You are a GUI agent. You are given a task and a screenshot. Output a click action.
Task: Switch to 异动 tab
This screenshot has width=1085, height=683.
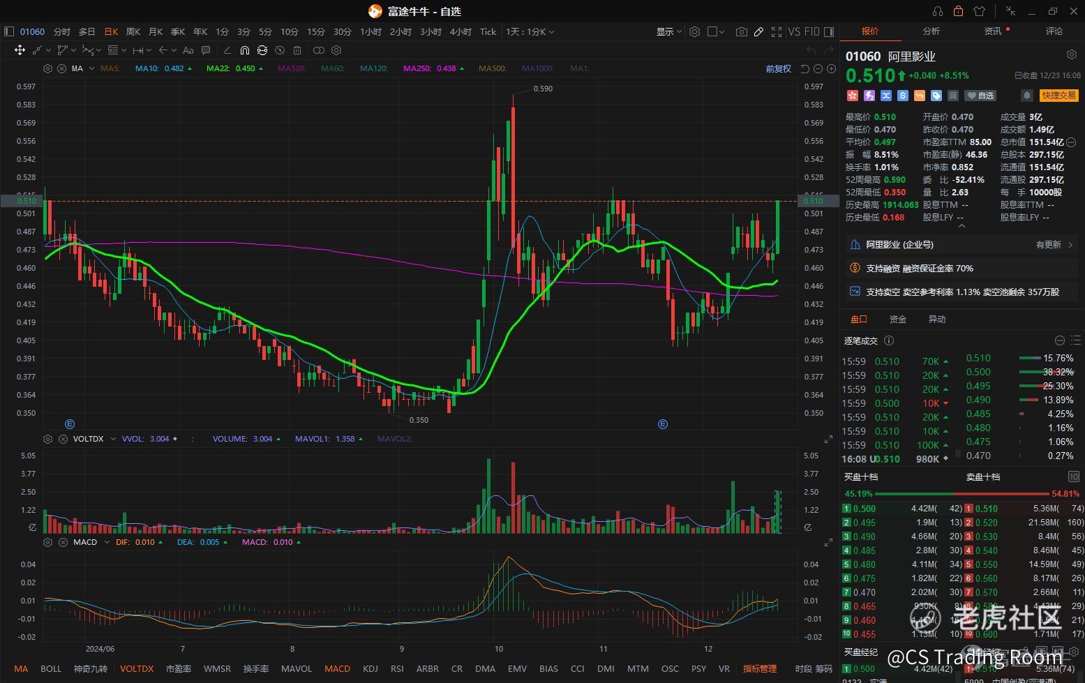[936, 319]
